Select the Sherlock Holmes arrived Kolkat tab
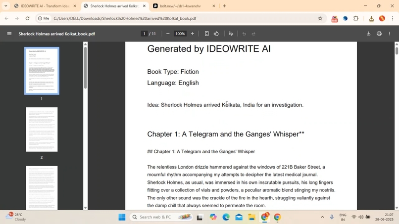Image resolution: width=399 pixels, height=224 pixels. point(114,6)
